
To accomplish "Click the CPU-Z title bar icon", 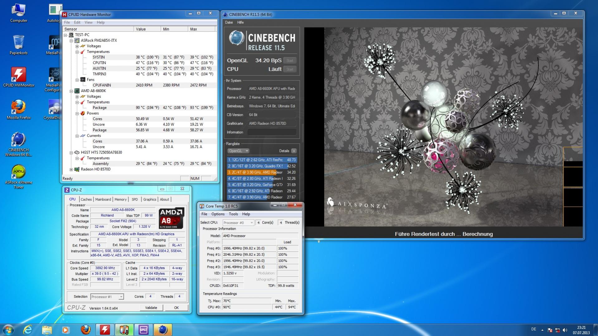I will [x=67, y=190].
